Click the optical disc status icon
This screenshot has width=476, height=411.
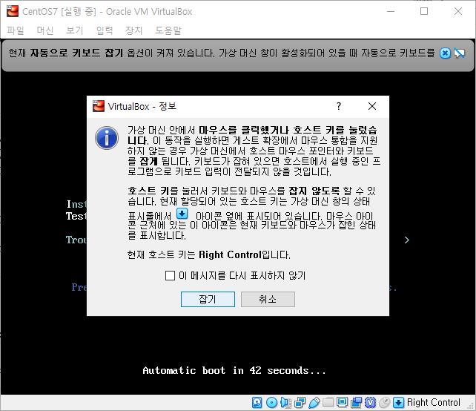(271, 403)
